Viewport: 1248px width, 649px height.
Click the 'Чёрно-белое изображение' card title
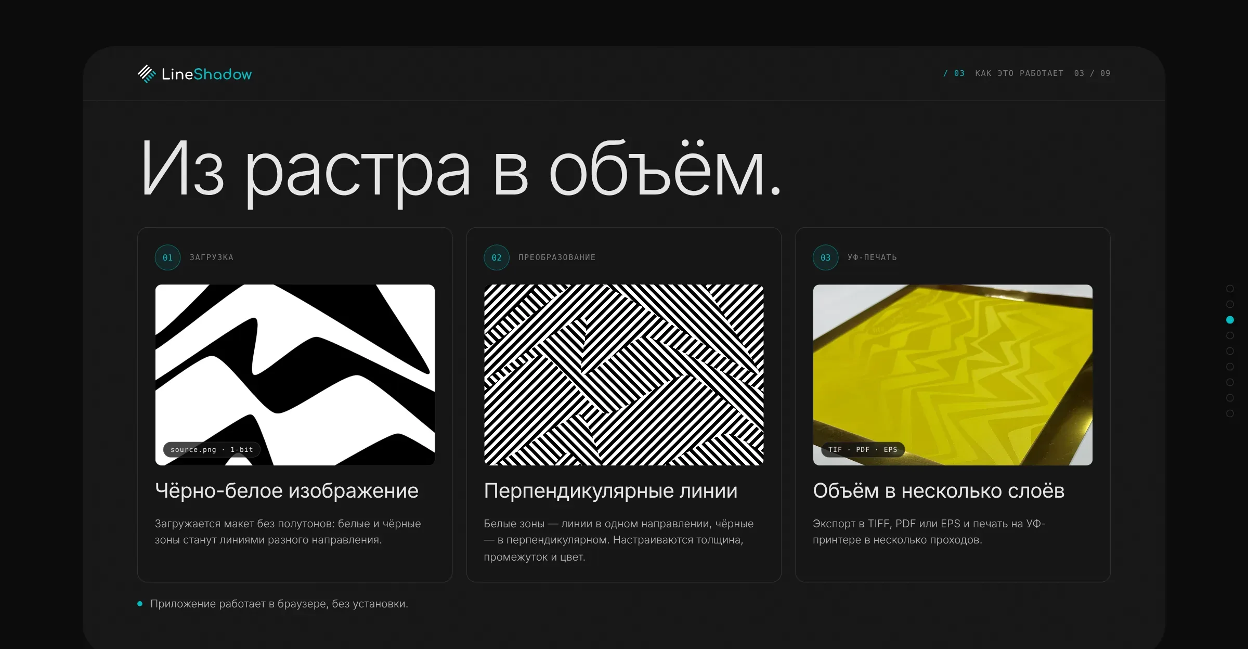pyautogui.click(x=287, y=491)
